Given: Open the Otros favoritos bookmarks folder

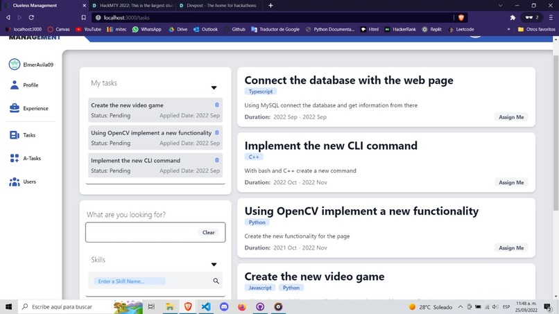Looking at the screenshot, I should pyautogui.click(x=536, y=29).
